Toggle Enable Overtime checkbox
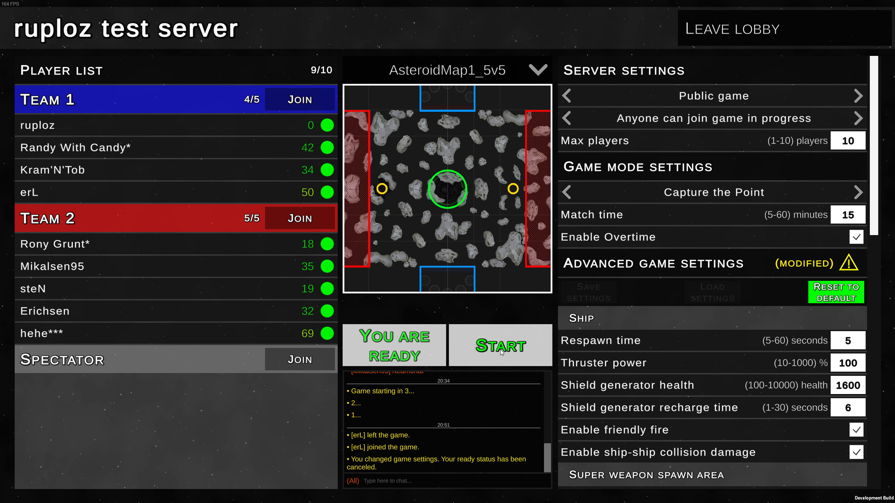This screenshot has height=503, width=895. (856, 237)
